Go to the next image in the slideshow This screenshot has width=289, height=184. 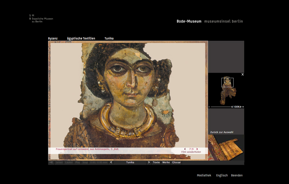197,149
